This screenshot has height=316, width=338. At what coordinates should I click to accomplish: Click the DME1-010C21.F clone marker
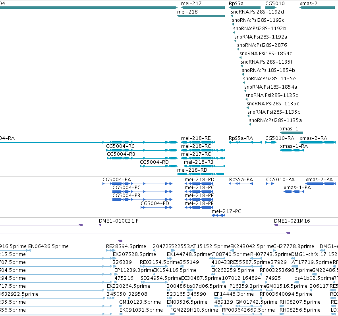[x=100, y=225]
